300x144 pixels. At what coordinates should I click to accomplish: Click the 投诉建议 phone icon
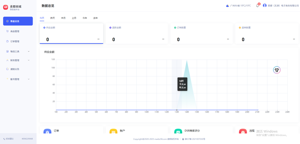pyautogui.click(x=4, y=139)
